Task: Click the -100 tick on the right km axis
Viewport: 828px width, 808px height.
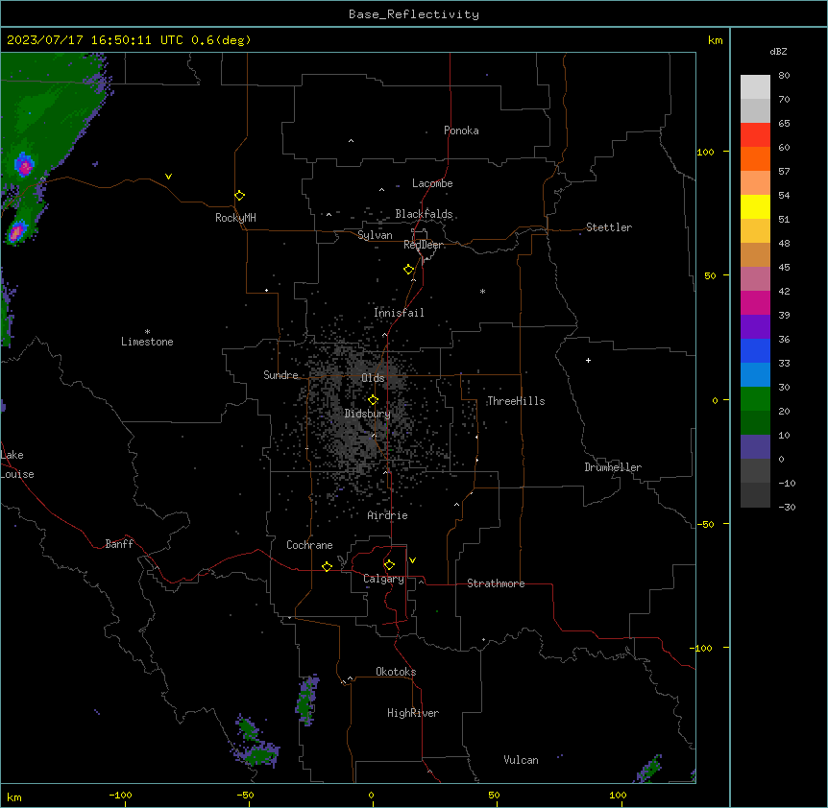Action: click(703, 648)
